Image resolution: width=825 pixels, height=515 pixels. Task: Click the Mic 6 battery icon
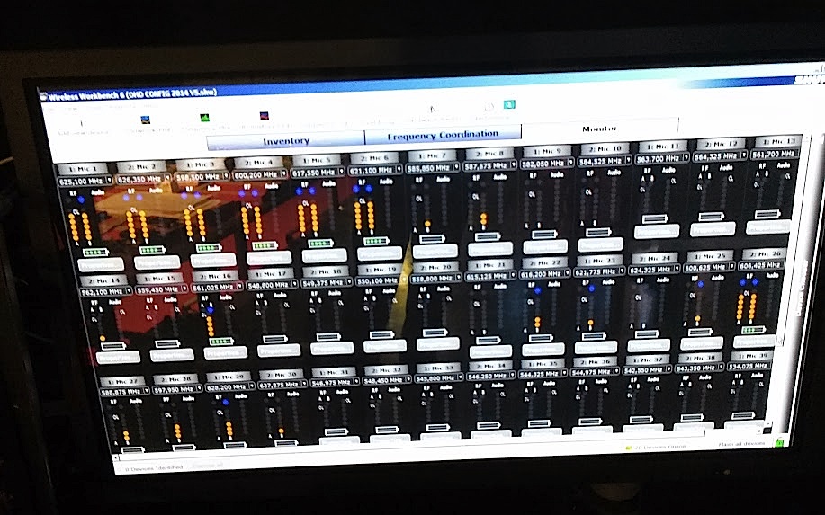pos(376,241)
